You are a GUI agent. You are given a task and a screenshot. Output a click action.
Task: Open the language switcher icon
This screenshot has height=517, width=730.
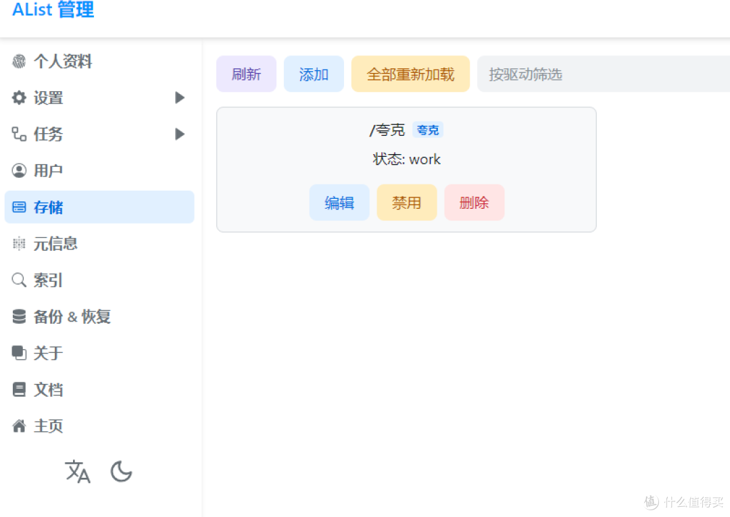coord(77,472)
